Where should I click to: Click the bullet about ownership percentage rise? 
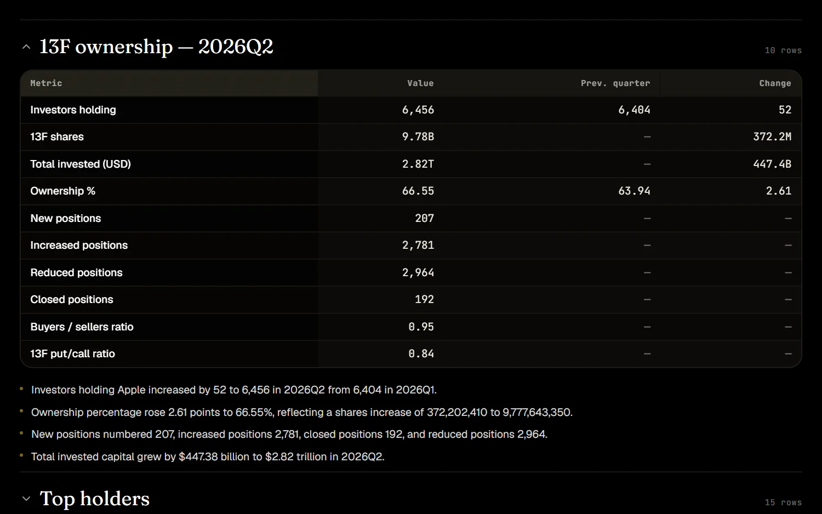point(302,413)
